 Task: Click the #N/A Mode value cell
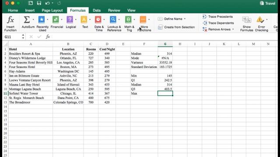165,58
